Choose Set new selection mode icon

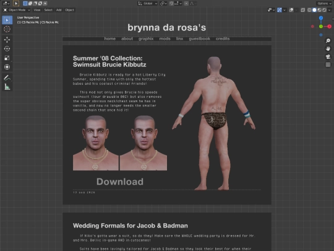click(25, 4)
